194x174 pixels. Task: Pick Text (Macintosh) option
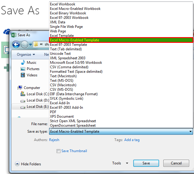[121, 76]
